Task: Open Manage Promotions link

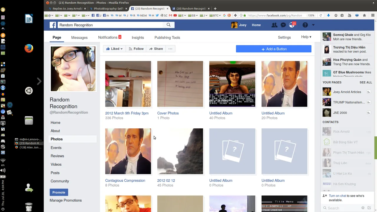Action: [66, 200]
